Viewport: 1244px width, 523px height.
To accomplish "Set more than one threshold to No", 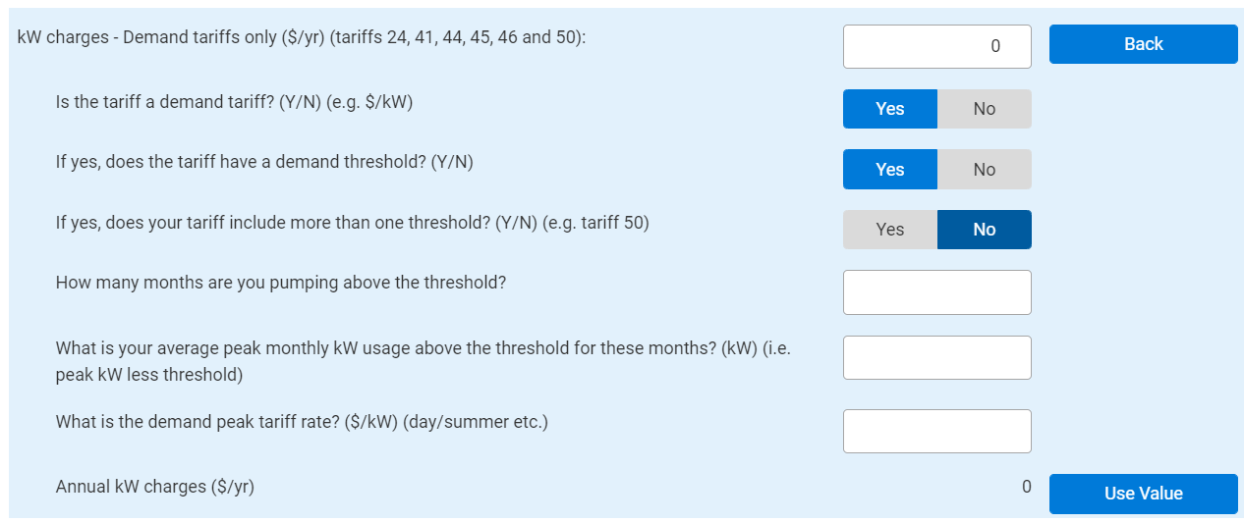I will (x=984, y=230).
